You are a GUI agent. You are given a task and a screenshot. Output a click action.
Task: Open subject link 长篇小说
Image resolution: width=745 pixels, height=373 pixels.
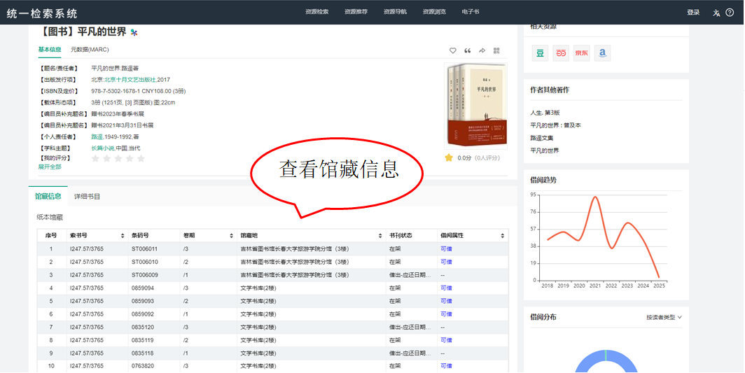tap(103, 148)
